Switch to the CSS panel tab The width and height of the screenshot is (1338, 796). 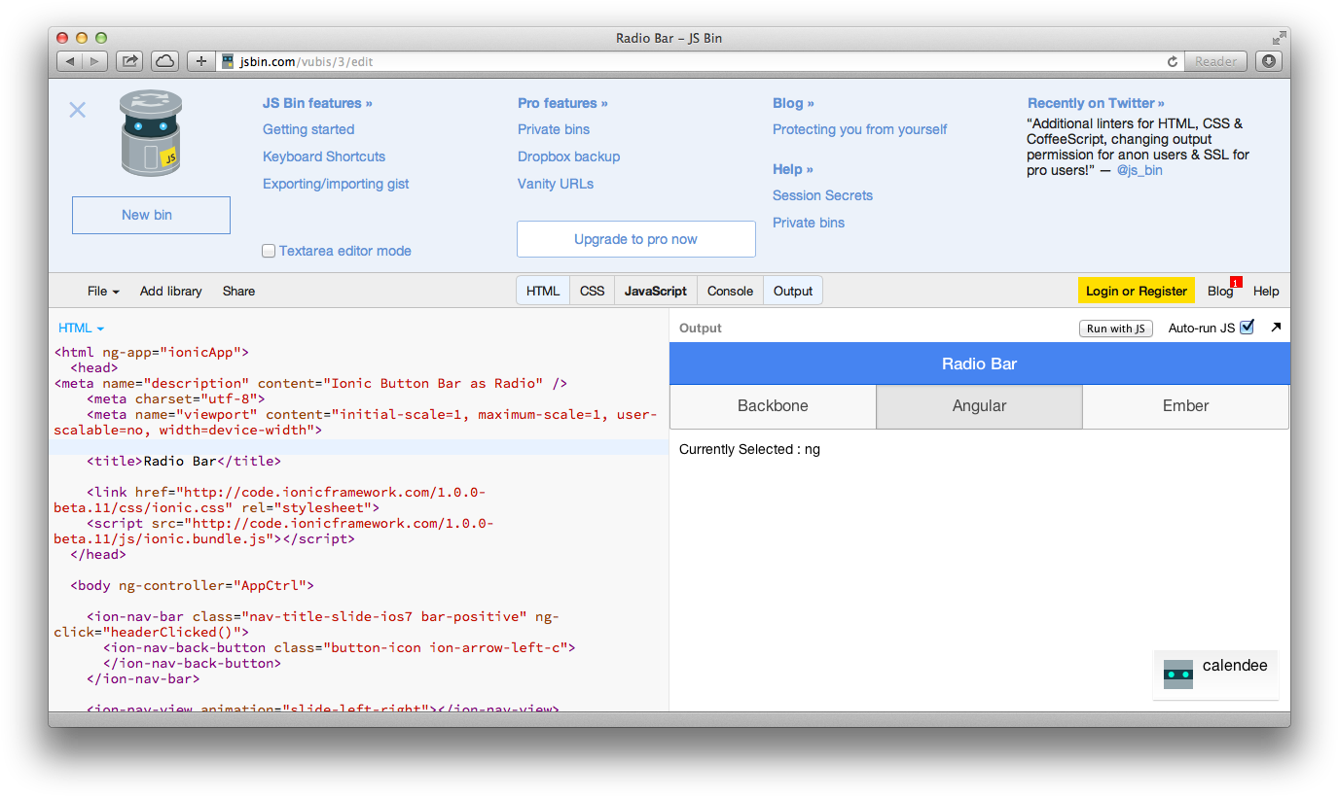click(x=592, y=291)
